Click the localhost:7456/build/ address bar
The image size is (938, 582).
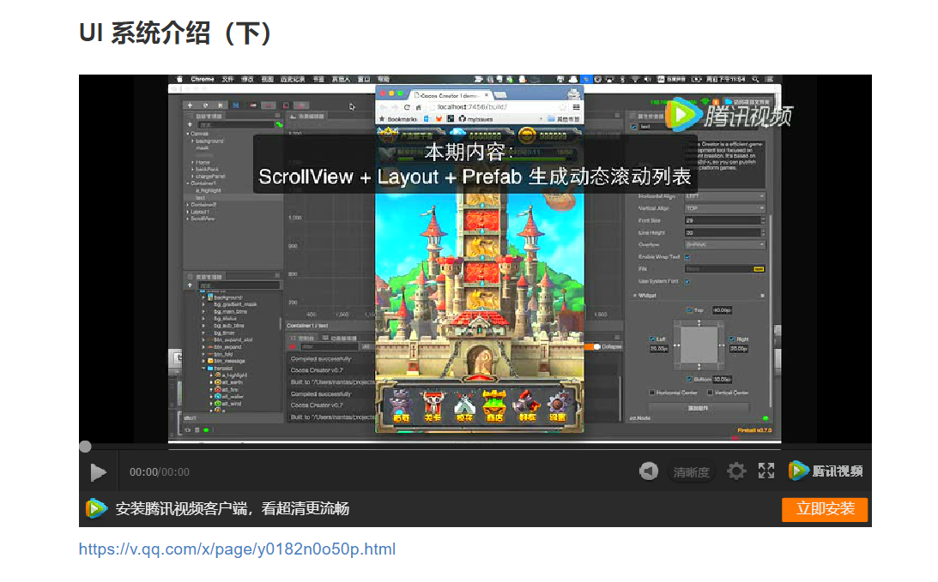pos(498,107)
